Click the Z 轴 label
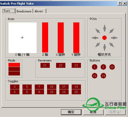Screen dimensions: 128x117 click(x=45, y=55)
